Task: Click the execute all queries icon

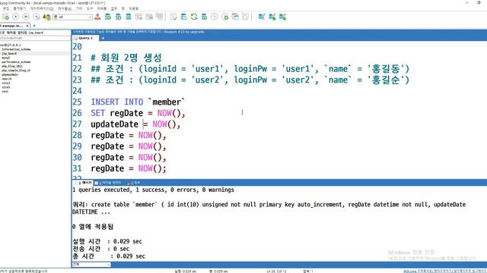Action: [26, 17]
